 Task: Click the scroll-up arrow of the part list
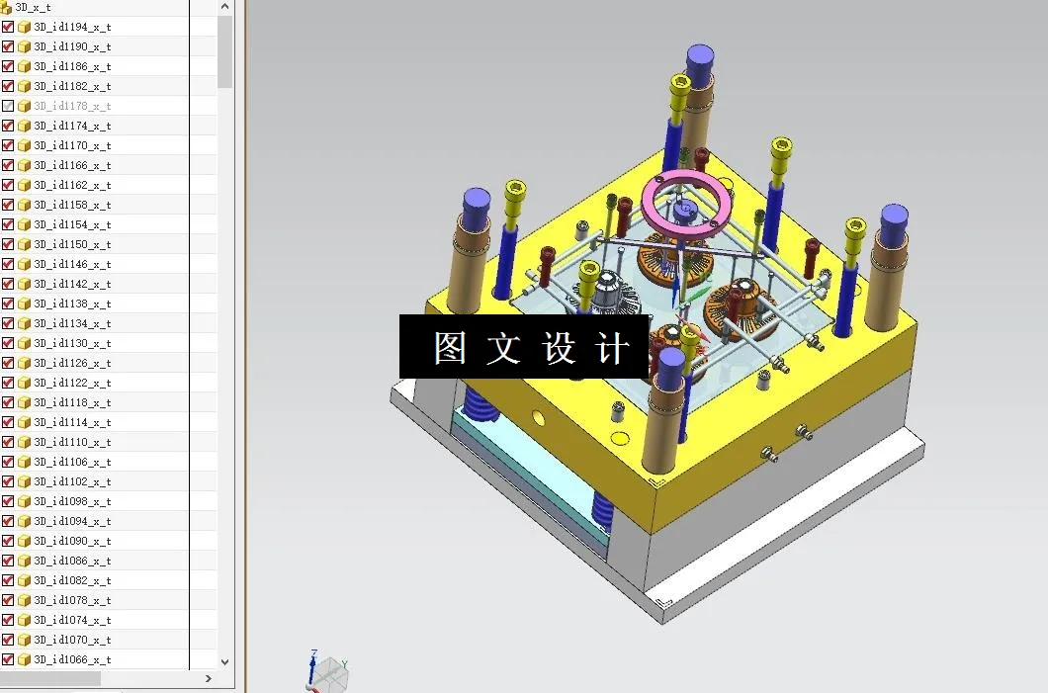click(224, 7)
